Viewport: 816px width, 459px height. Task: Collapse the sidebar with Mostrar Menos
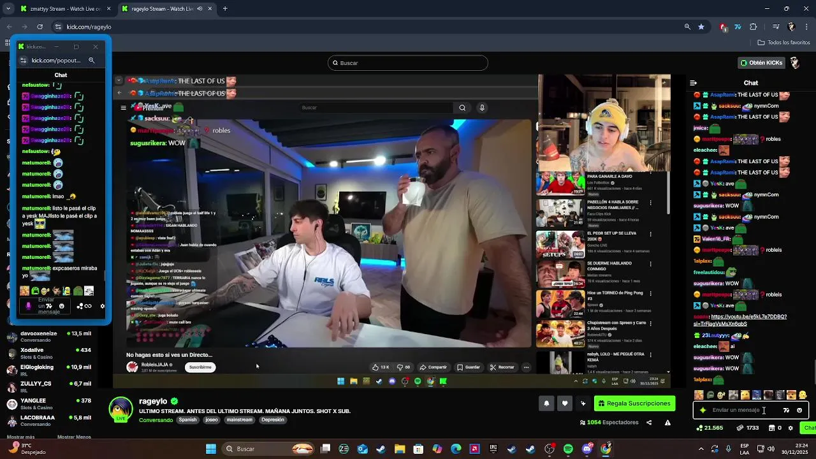click(74, 437)
